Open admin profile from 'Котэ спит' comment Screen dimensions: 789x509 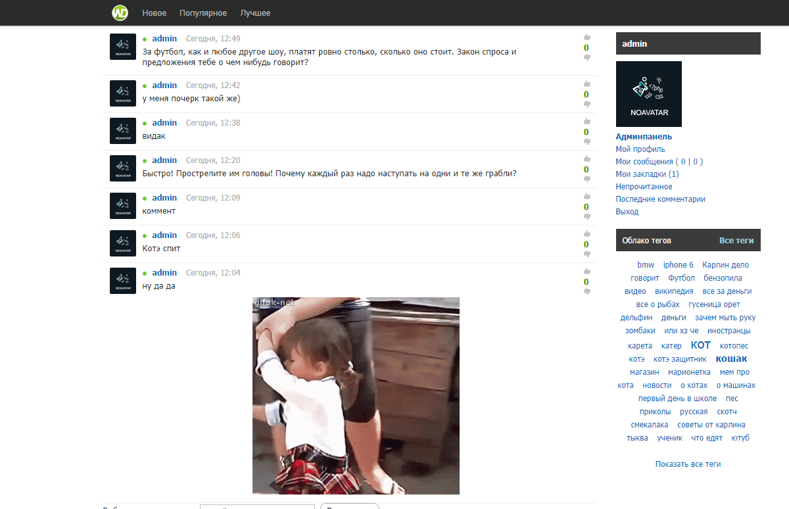164,235
